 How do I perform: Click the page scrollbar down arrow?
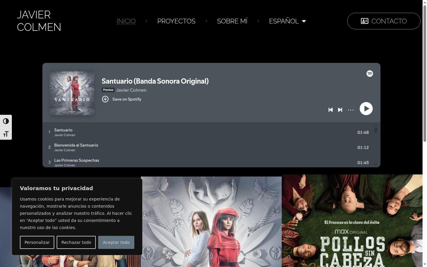point(425,264)
